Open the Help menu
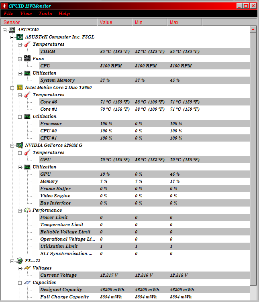259x302 pixels. coord(64,14)
